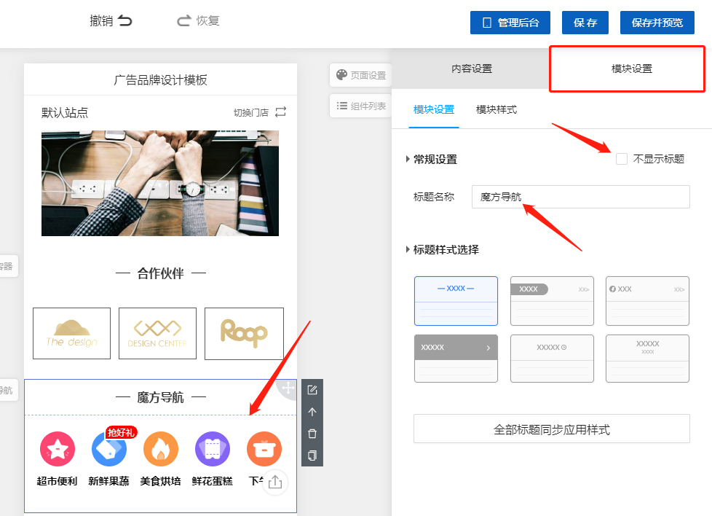Viewport: 712px width, 516px height.
Task: Select the dark gray banner title style
Action: (x=456, y=358)
